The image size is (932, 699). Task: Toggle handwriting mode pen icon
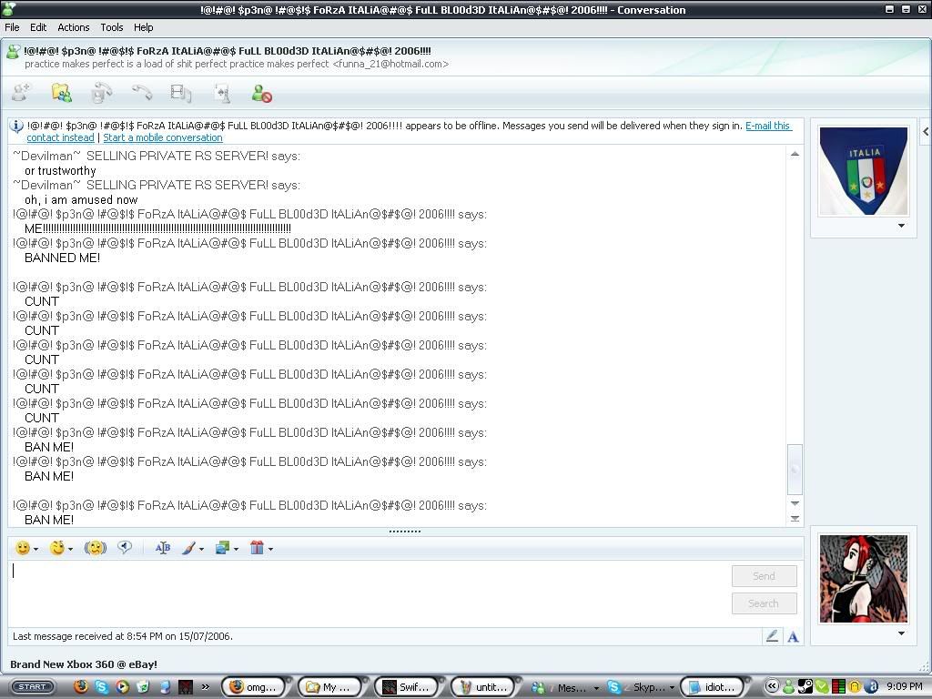pos(772,637)
